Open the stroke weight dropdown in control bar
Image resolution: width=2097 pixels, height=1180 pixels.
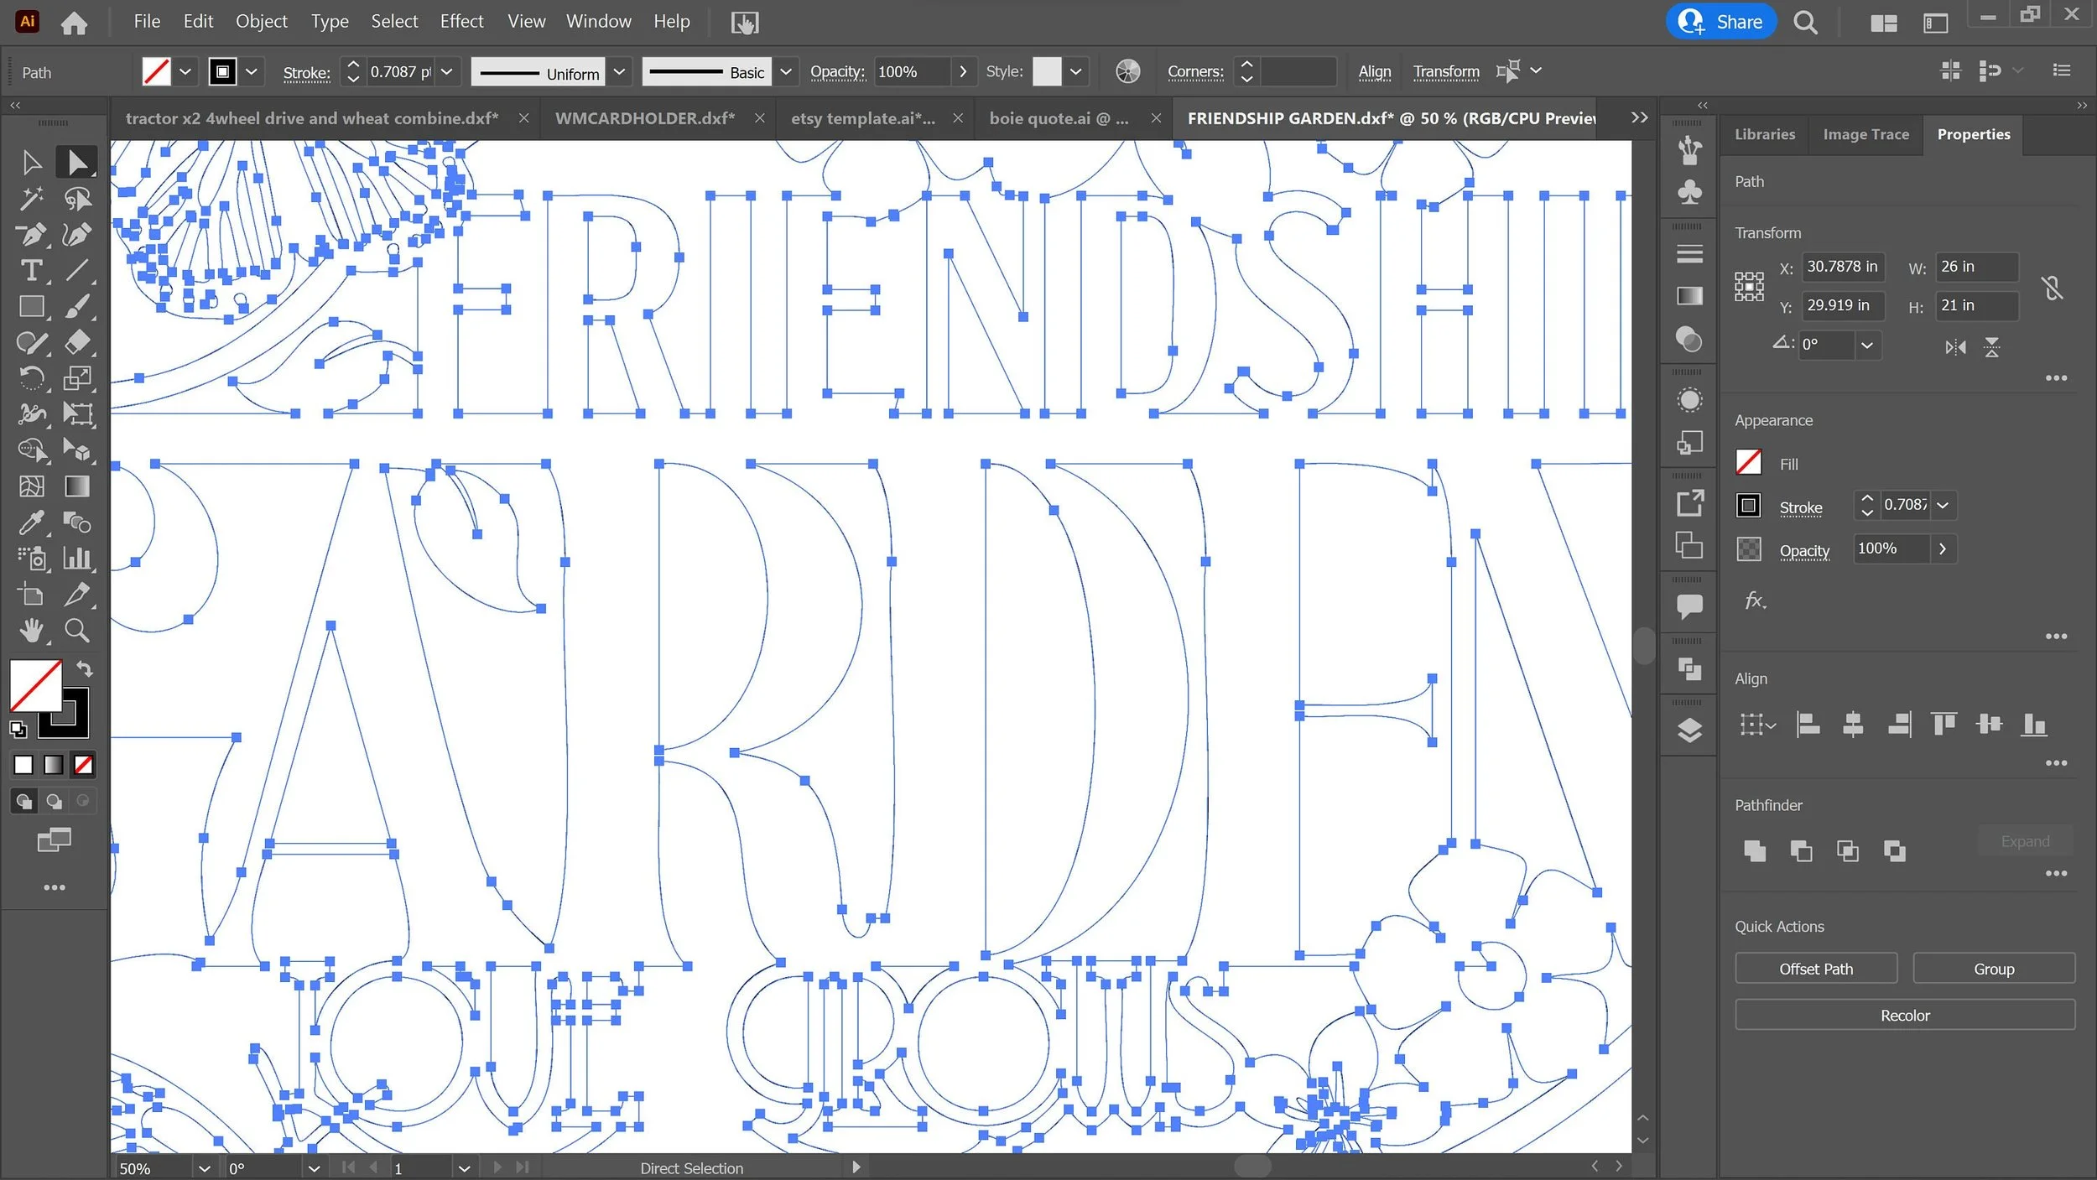(447, 72)
